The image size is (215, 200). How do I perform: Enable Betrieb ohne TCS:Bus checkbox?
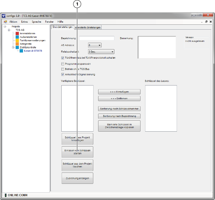coord(63,69)
